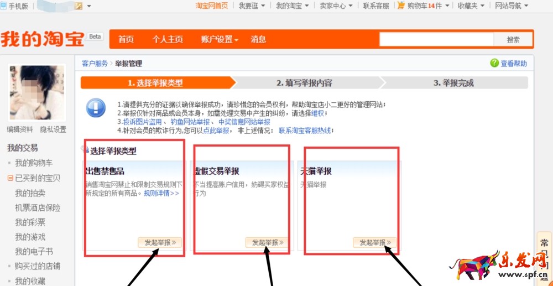Open the 隐私设置 link
This screenshot has height=286, width=553.
click(x=53, y=130)
